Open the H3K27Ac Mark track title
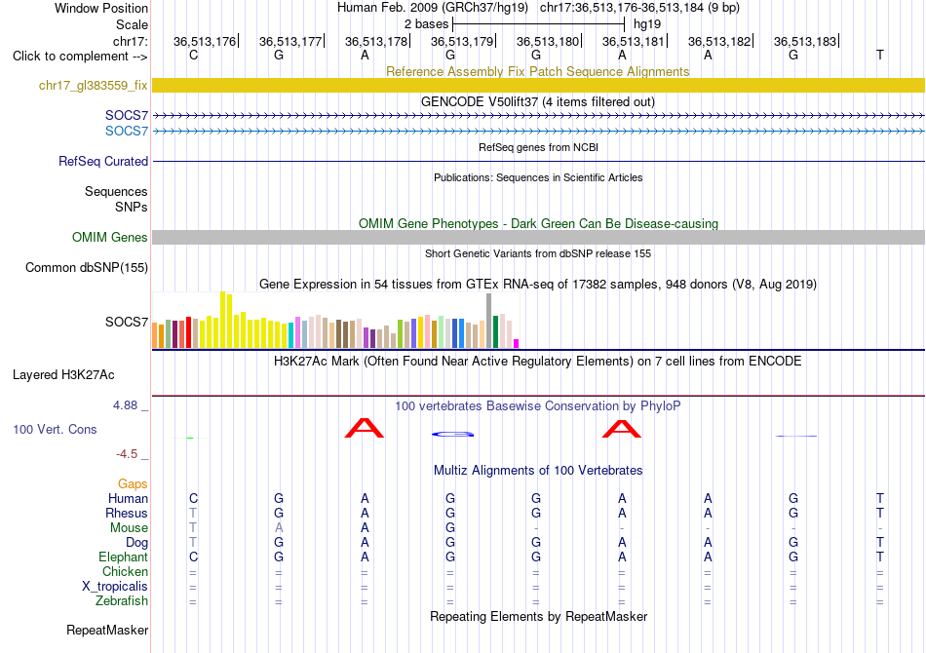926x653 pixels. [x=537, y=361]
